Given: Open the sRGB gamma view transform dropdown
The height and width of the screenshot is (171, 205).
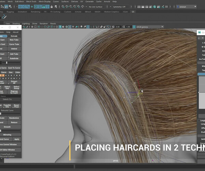Looking at the screenshot, I should pos(150,27).
